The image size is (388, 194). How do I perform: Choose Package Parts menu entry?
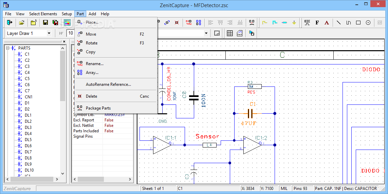click(x=116, y=108)
